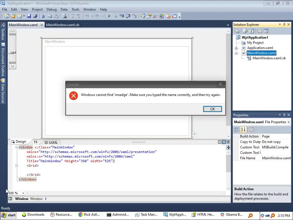Screen dimensions: 293x220
Task: Click Categorized view icon in Properties panel
Action: coord(237,129)
